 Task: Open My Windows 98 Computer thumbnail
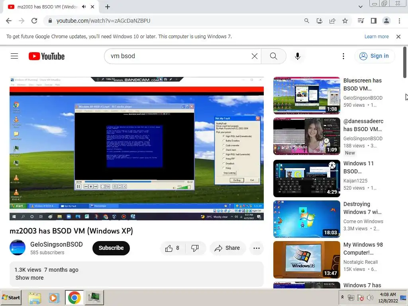point(306,260)
